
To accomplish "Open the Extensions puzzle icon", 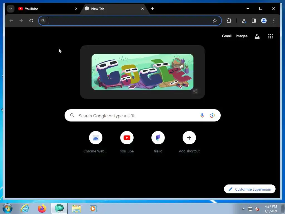I will 229,21.
